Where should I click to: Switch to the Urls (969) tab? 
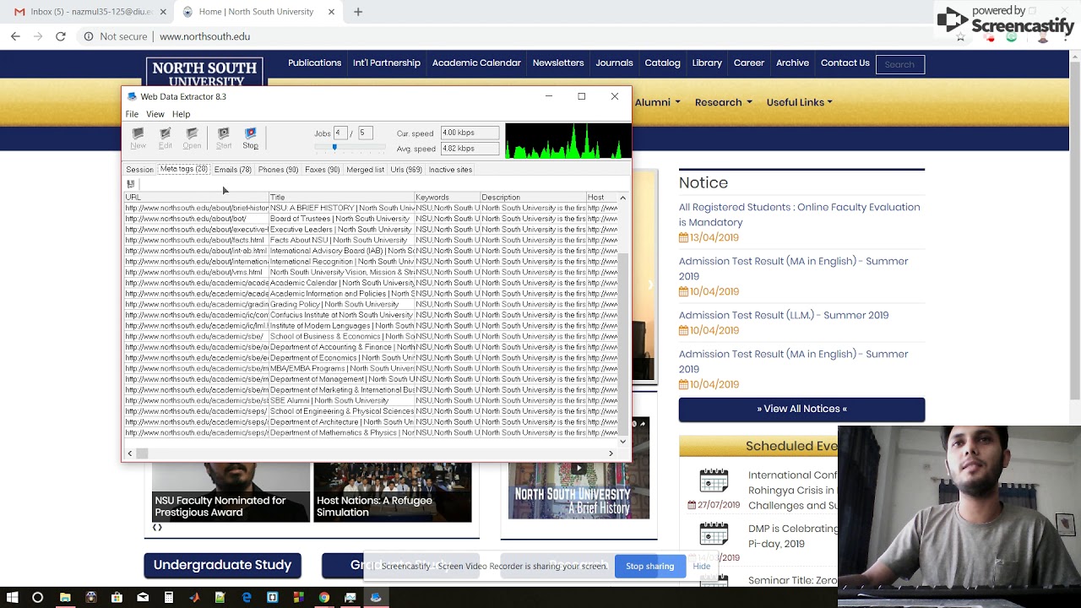click(406, 170)
